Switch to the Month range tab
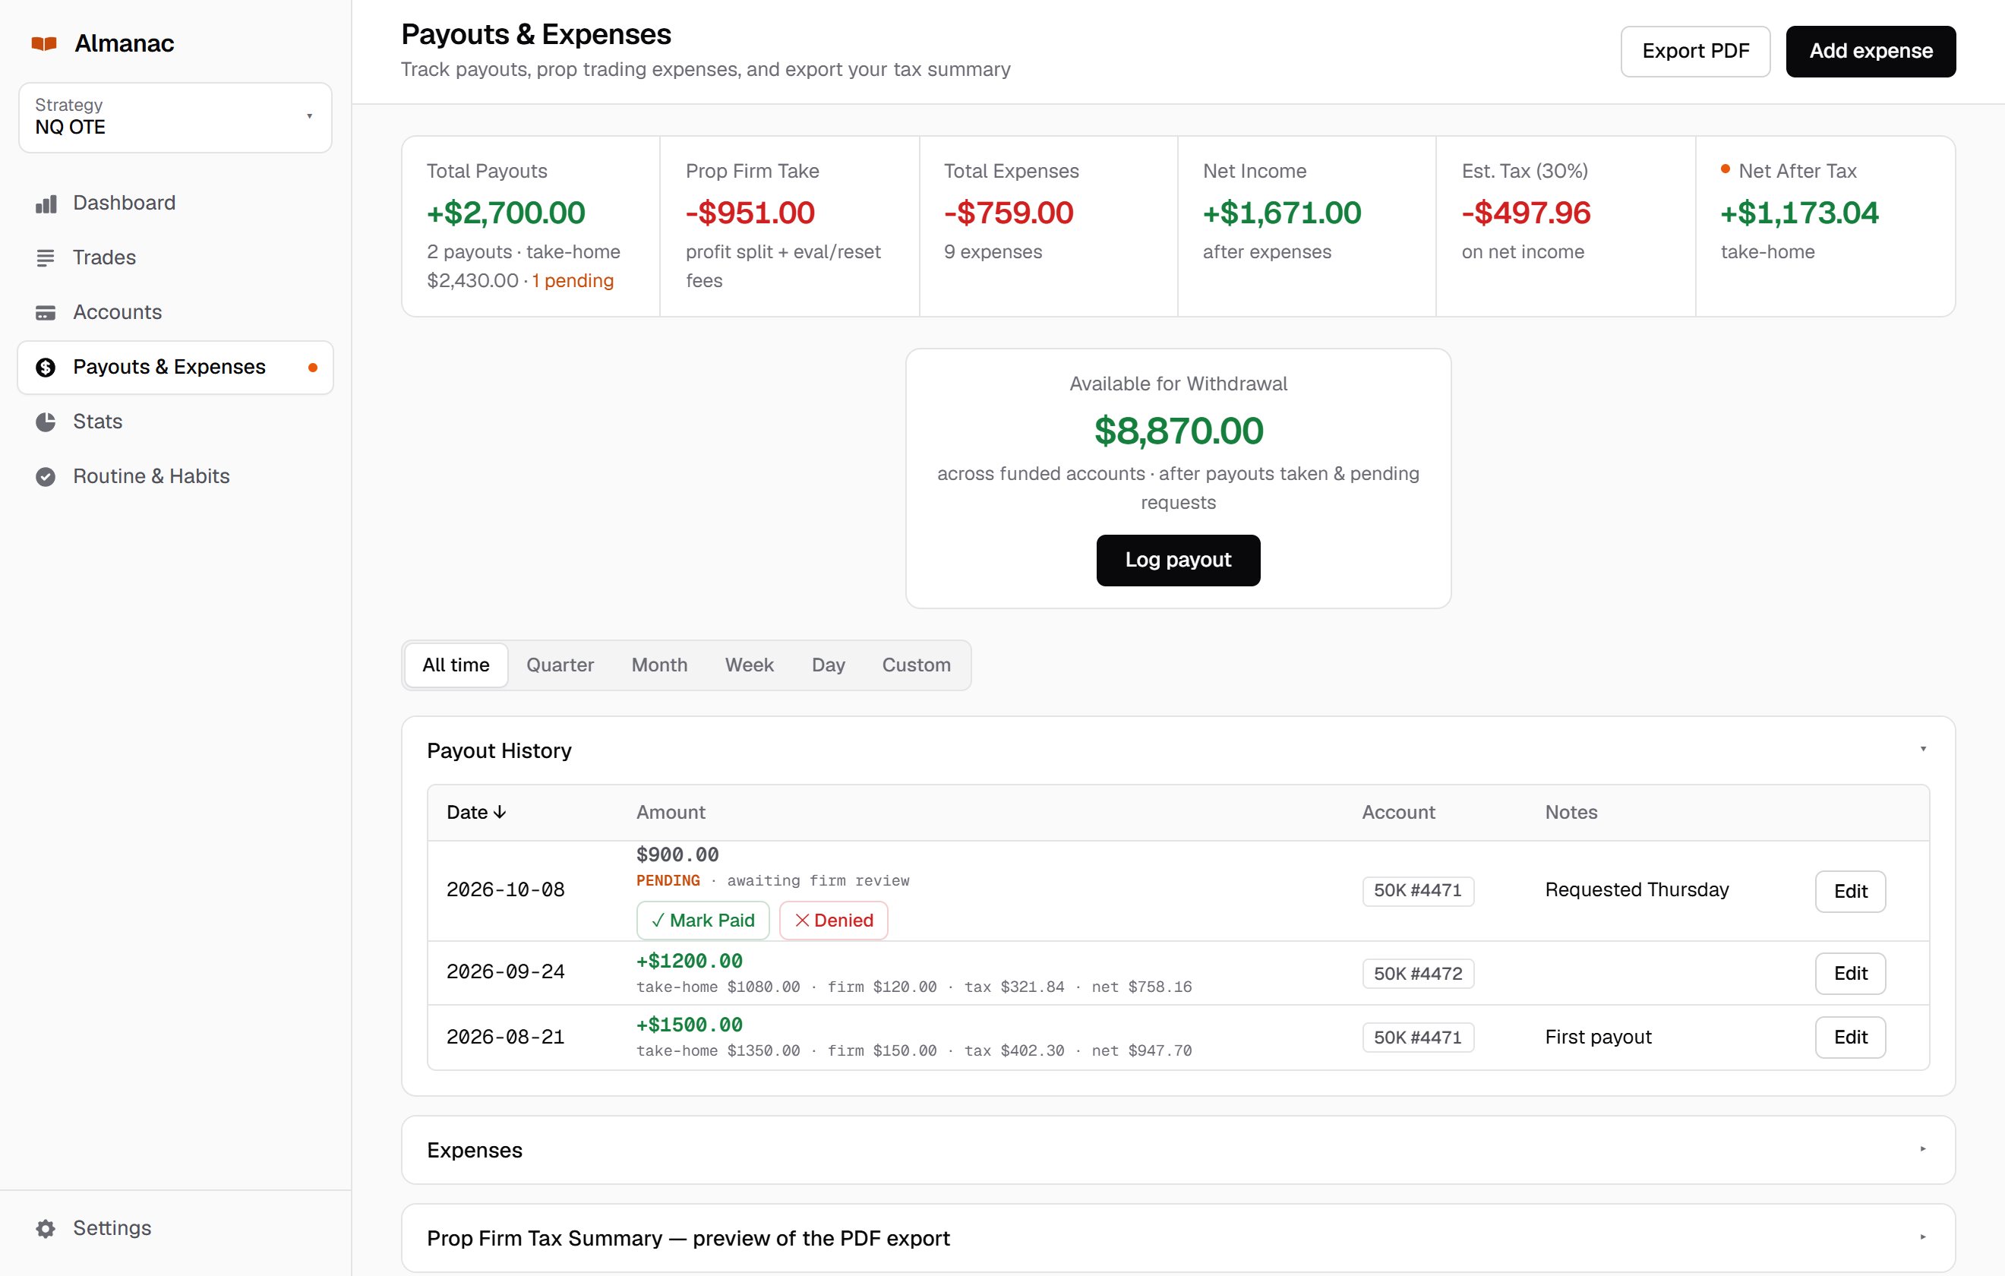The height and width of the screenshot is (1276, 2005). coord(659,665)
